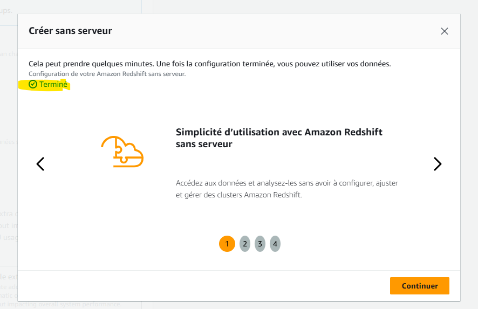
Task: Click the Configuration de votre Amazon Redshift subtitle
Action: 107,74
